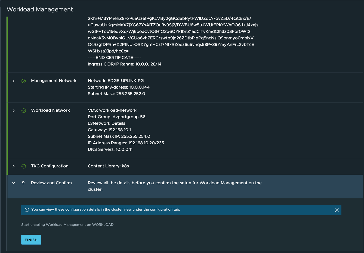Select the Management Network step title
The width and height of the screenshot is (364, 253).
[x=54, y=81]
